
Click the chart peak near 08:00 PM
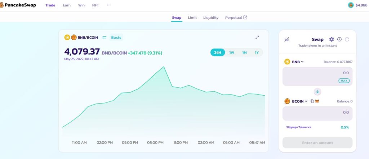click(164, 67)
